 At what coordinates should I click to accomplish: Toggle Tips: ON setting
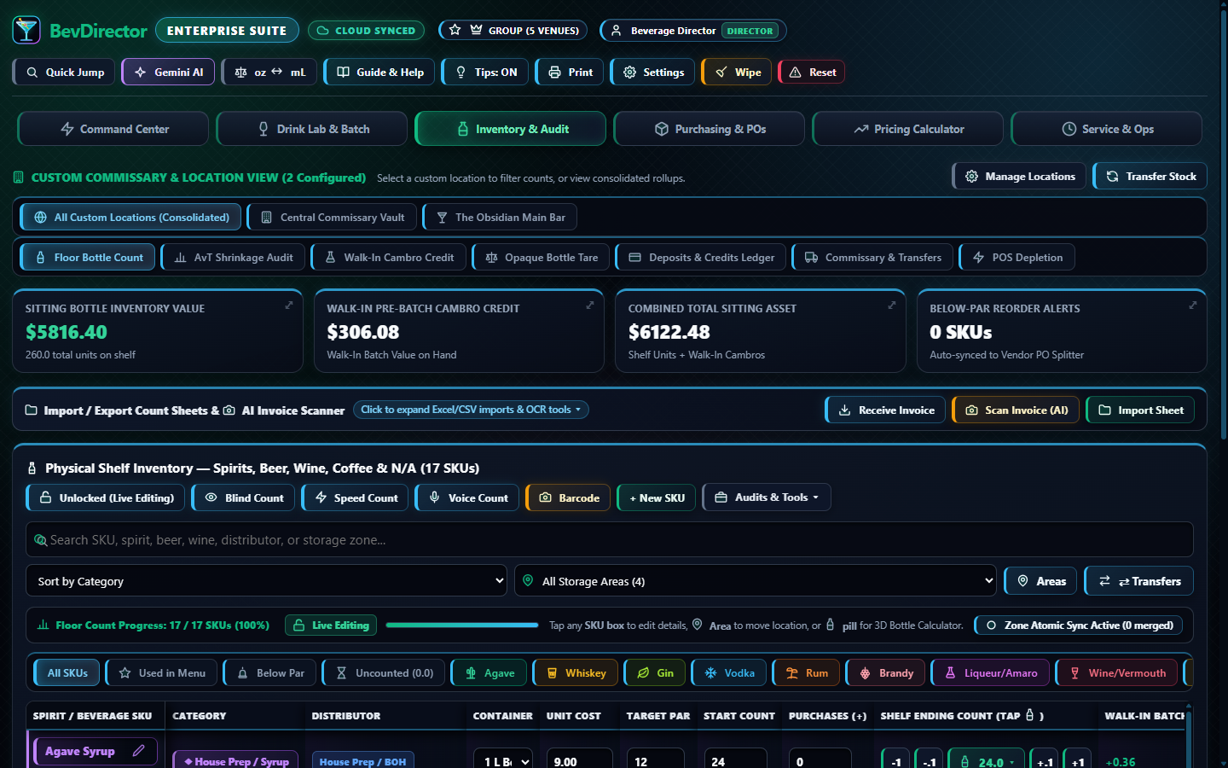(485, 73)
